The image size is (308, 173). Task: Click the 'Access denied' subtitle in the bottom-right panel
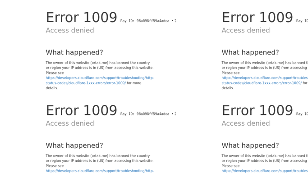click(x=246, y=123)
